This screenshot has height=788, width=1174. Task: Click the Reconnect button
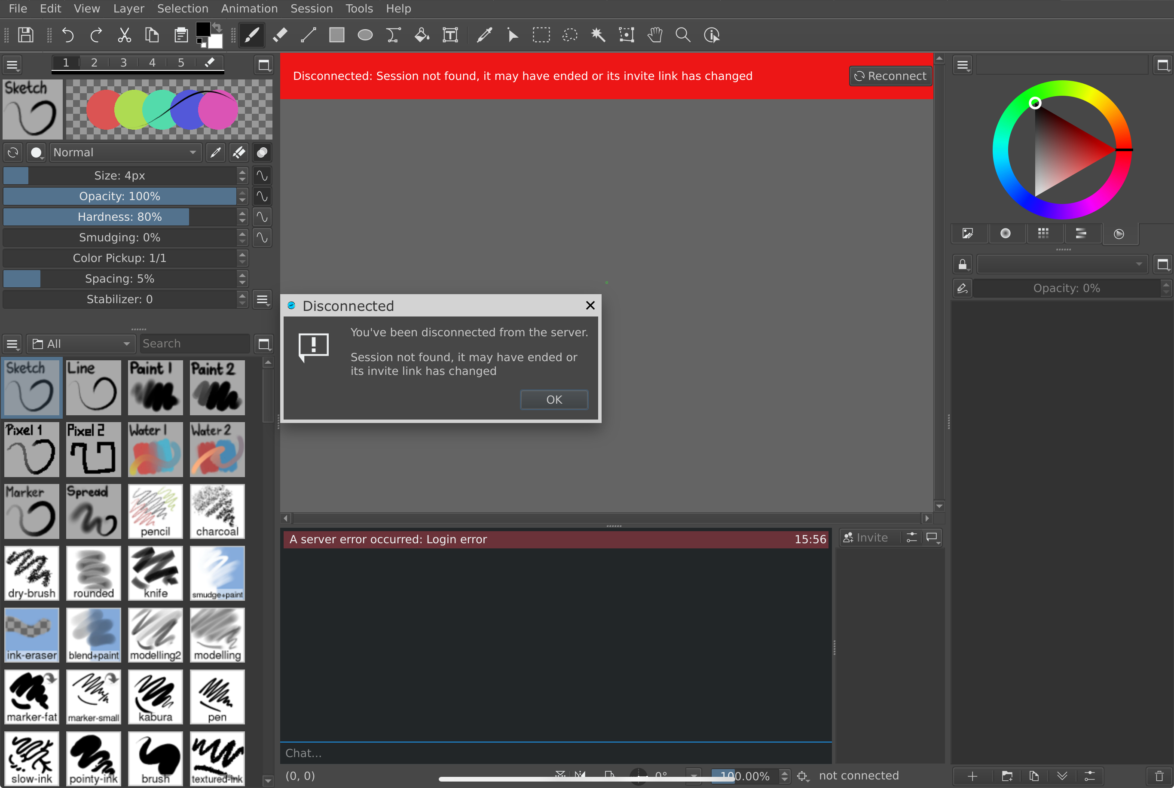(890, 76)
